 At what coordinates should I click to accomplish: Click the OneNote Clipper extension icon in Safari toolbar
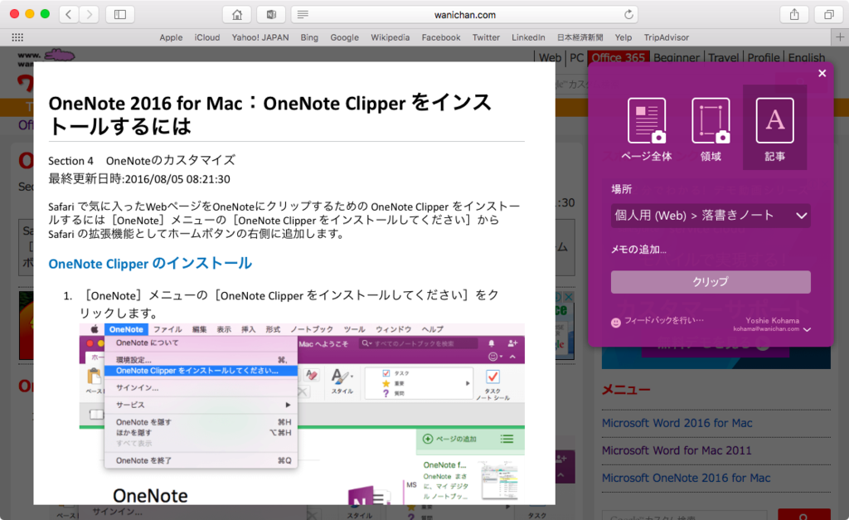[x=271, y=14]
